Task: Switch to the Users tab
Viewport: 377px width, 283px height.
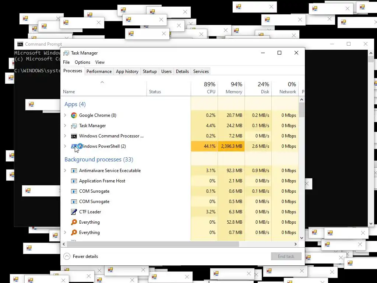Action: [166, 71]
